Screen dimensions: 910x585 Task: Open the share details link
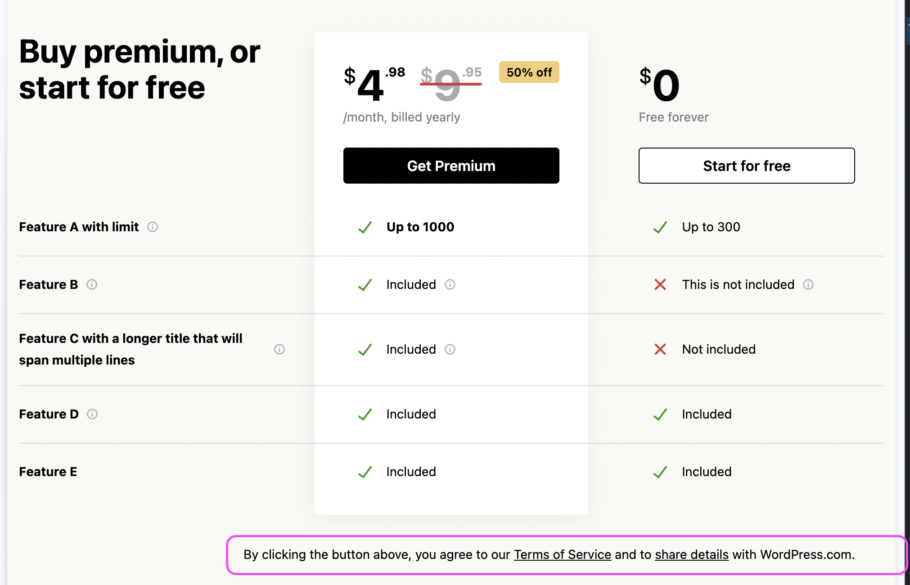pyautogui.click(x=691, y=554)
